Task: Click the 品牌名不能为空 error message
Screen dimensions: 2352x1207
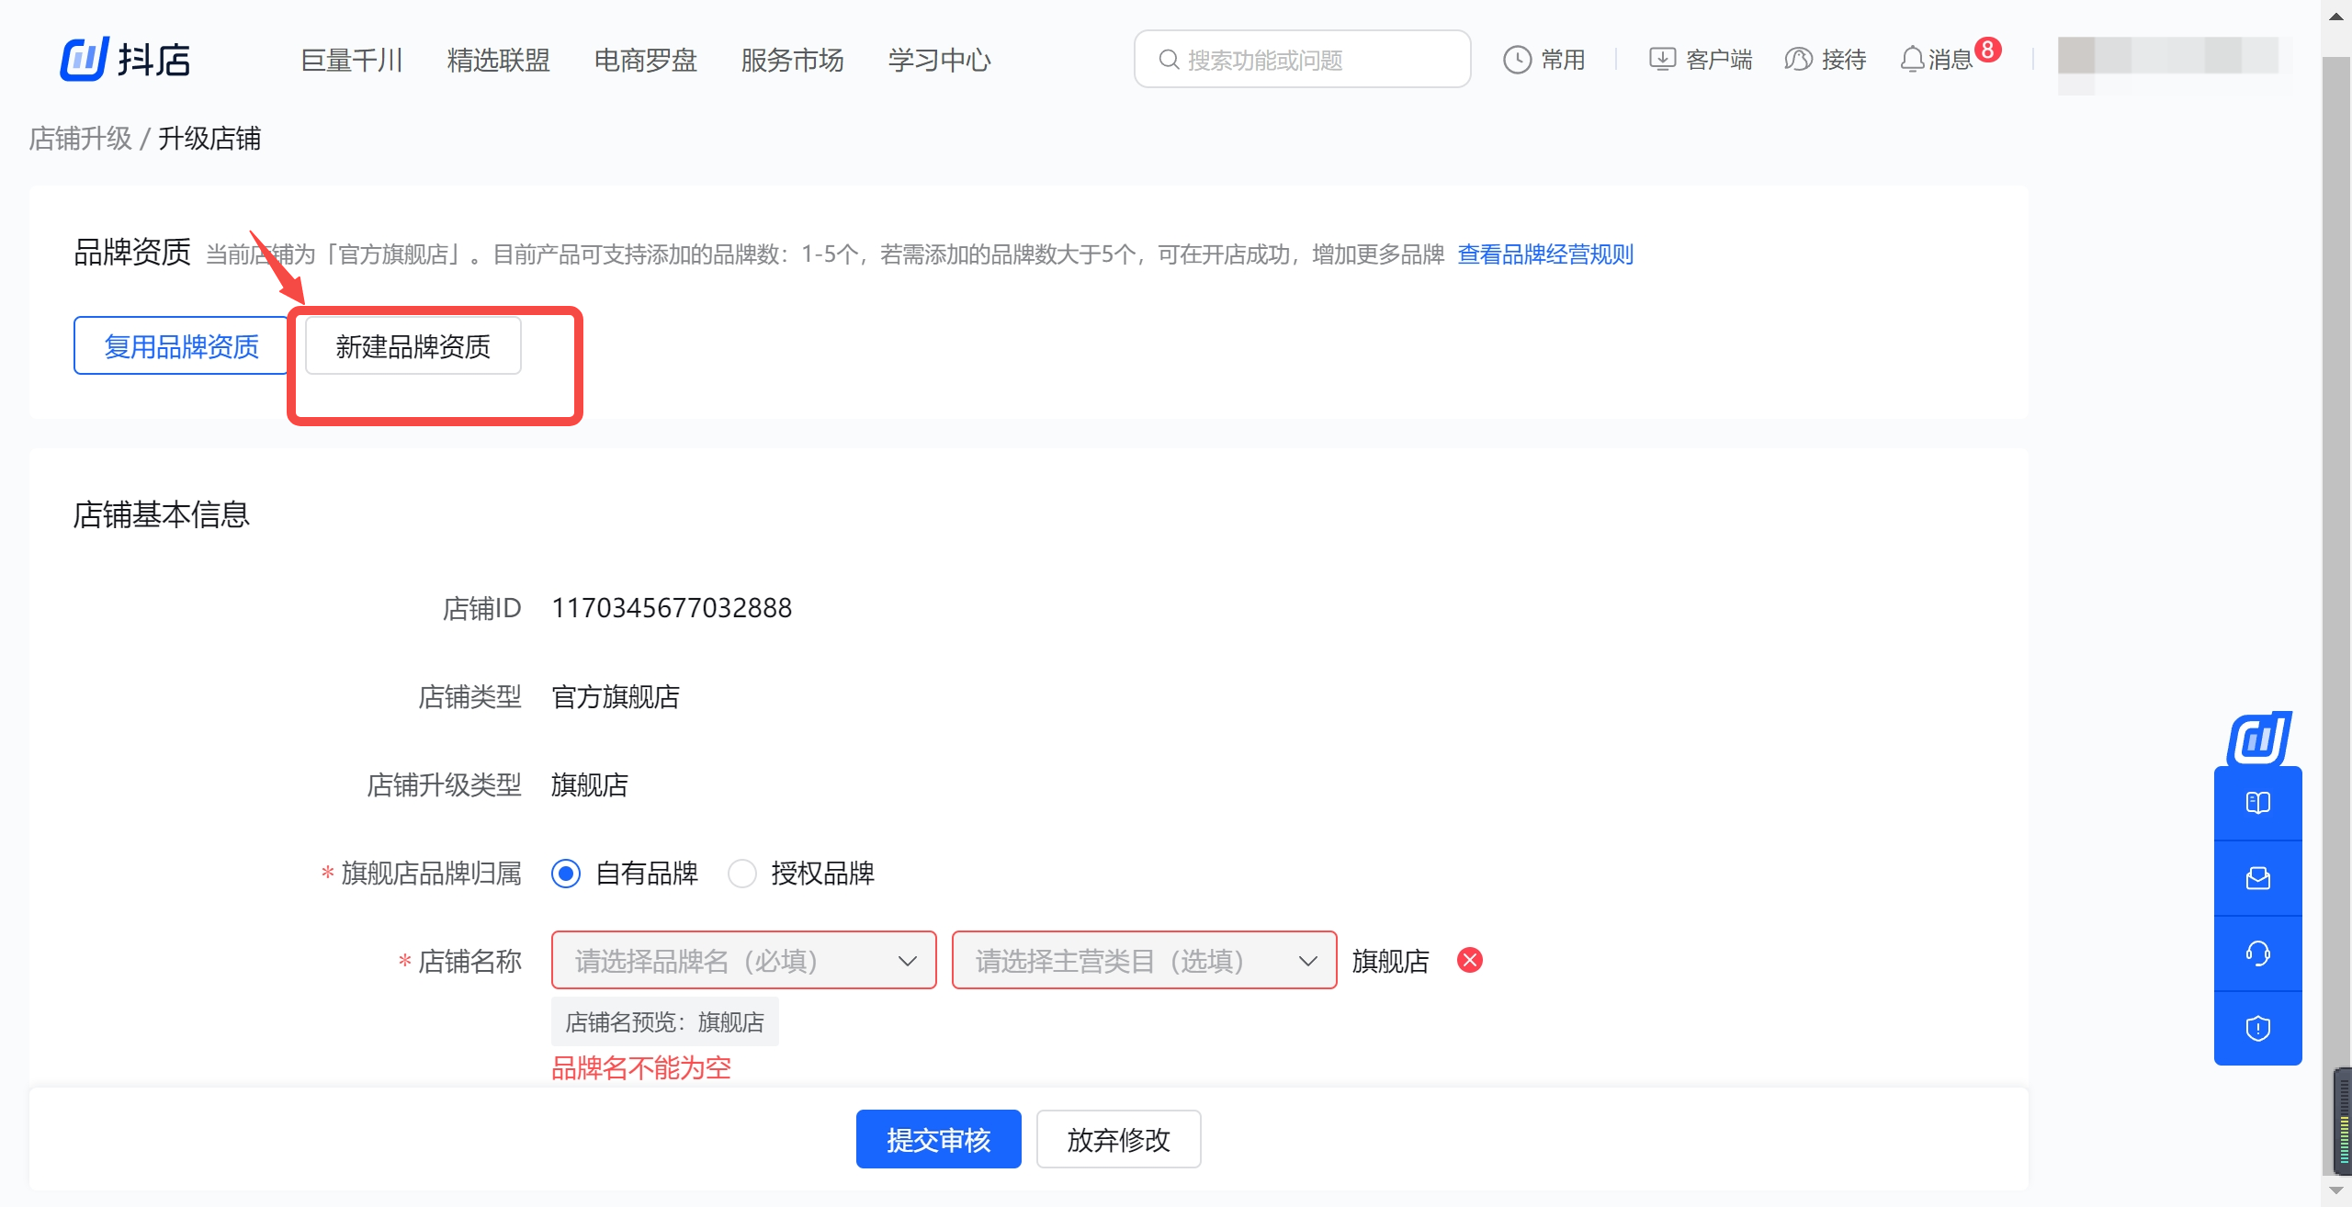Action: 641,1067
